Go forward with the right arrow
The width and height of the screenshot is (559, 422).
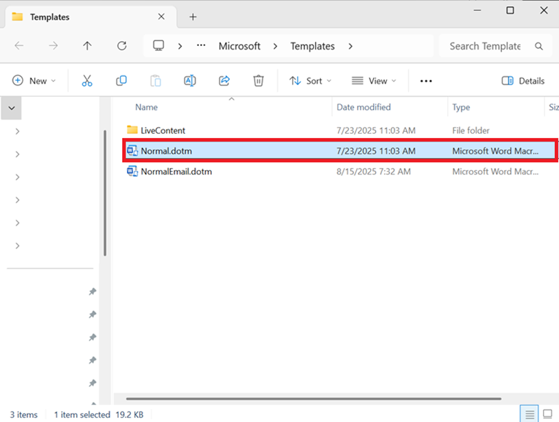coord(53,46)
